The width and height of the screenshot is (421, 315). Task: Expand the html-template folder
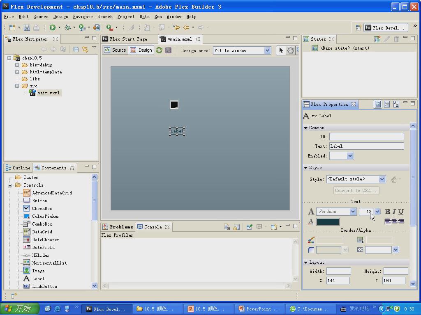tap(17, 72)
